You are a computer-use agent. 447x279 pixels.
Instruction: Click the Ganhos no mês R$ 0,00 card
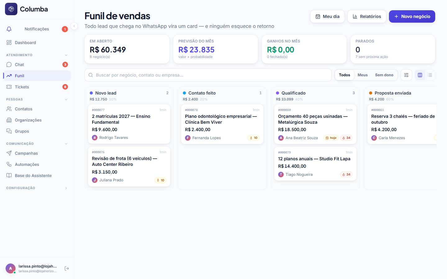[x=304, y=49]
